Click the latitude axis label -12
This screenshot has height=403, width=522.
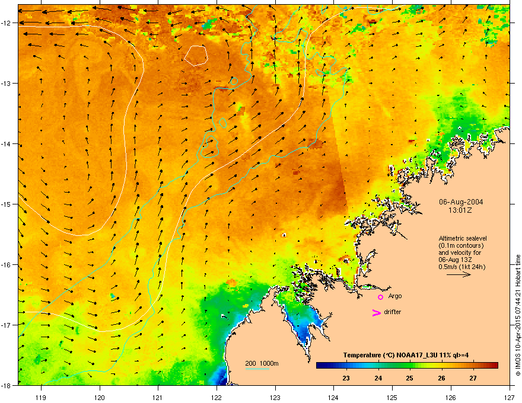6,23
